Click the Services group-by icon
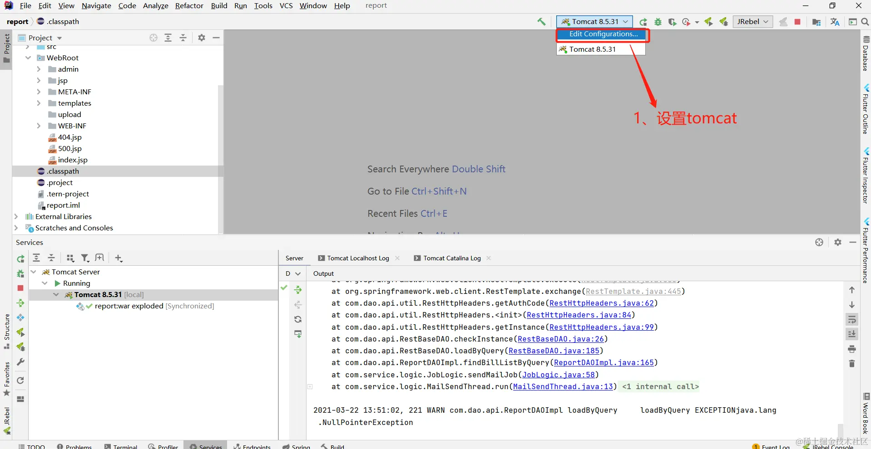This screenshot has width=871, height=449. tap(70, 258)
